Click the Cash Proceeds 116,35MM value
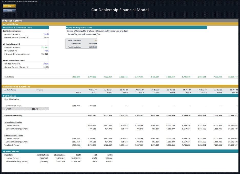The width and height of the screenshot is (240, 174). [x=93, y=44]
